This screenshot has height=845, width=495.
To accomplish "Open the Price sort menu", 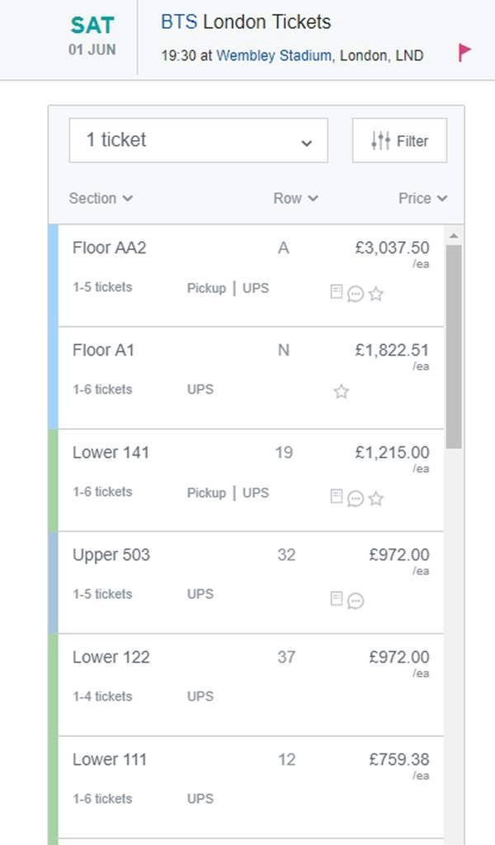I will (422, 198).
